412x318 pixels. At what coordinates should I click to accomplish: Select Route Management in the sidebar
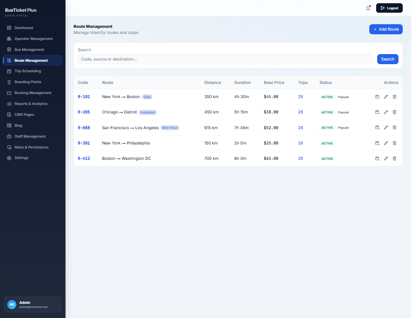[x=33, y=60]
